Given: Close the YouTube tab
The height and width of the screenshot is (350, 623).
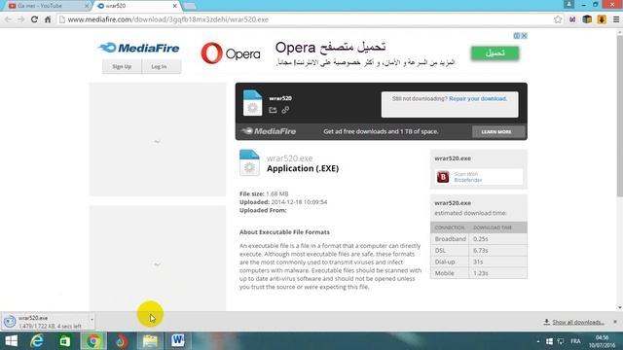Looking at the screenshot, I should [87, 6].
